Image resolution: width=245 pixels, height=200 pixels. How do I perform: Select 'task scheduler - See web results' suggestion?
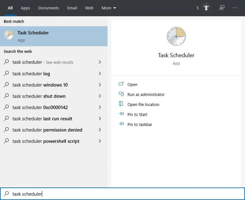(54, 62)
